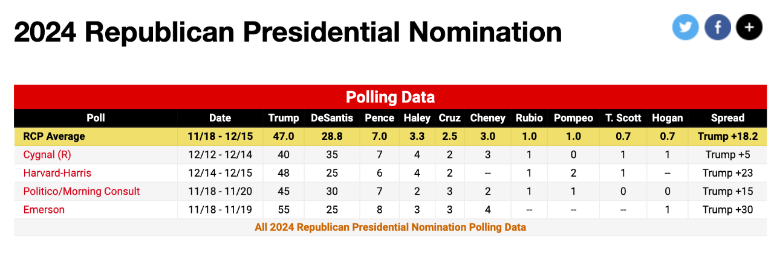This screenshot has height=255, width=774.
Task: Click the Spread column header
Action: (727, 118)
